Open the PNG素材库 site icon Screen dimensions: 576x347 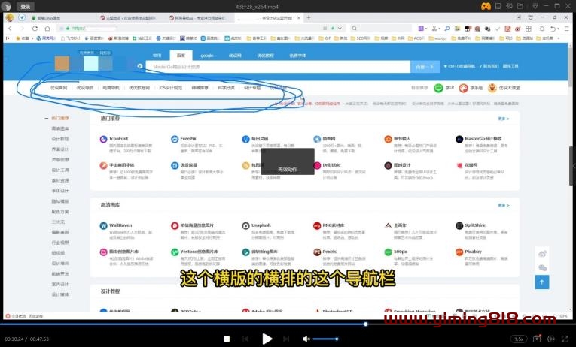(x=317, y=226)
